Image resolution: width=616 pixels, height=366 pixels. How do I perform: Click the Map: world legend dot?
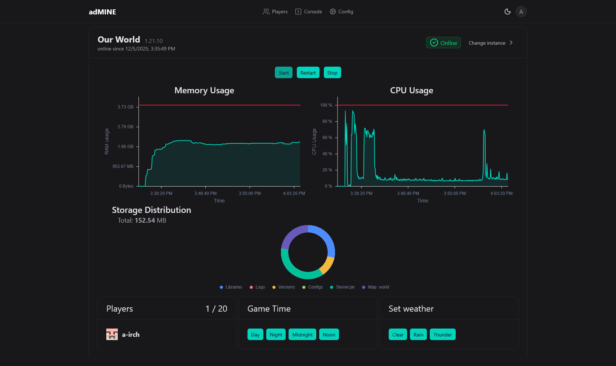(x=364, y=287)
